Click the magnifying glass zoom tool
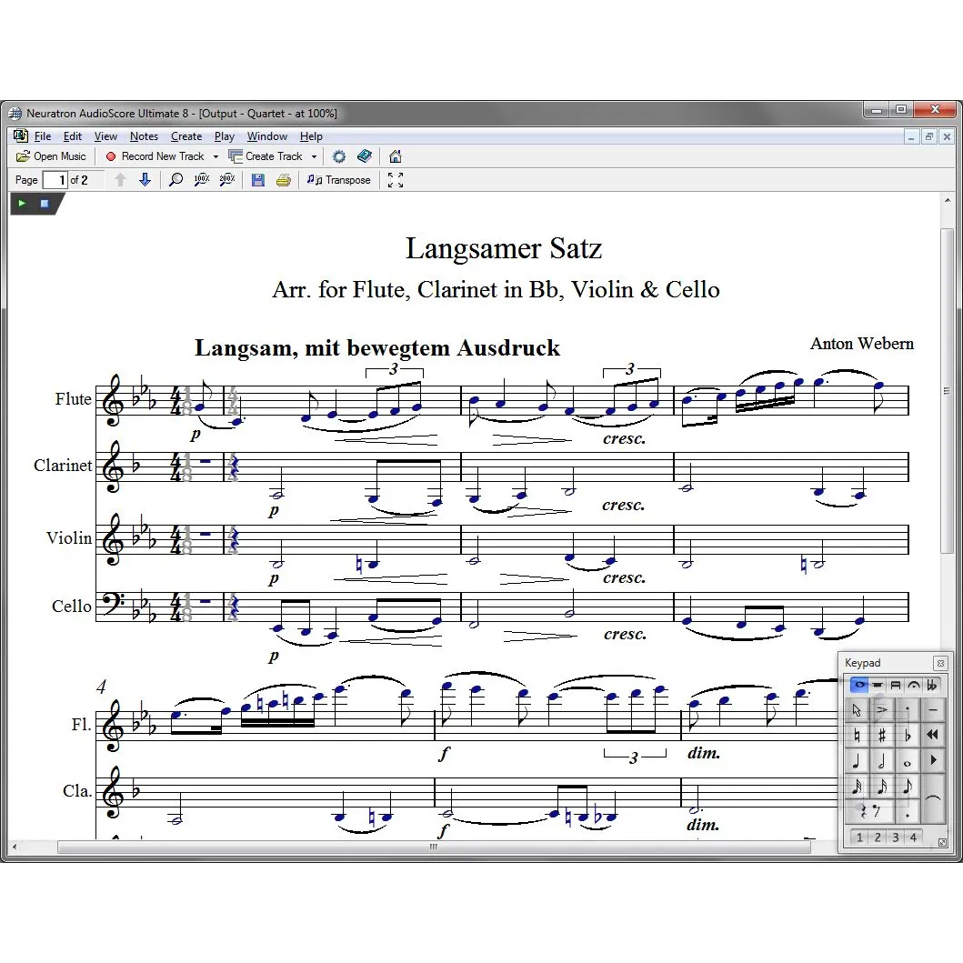963x963 pixels. pos(176,180)
